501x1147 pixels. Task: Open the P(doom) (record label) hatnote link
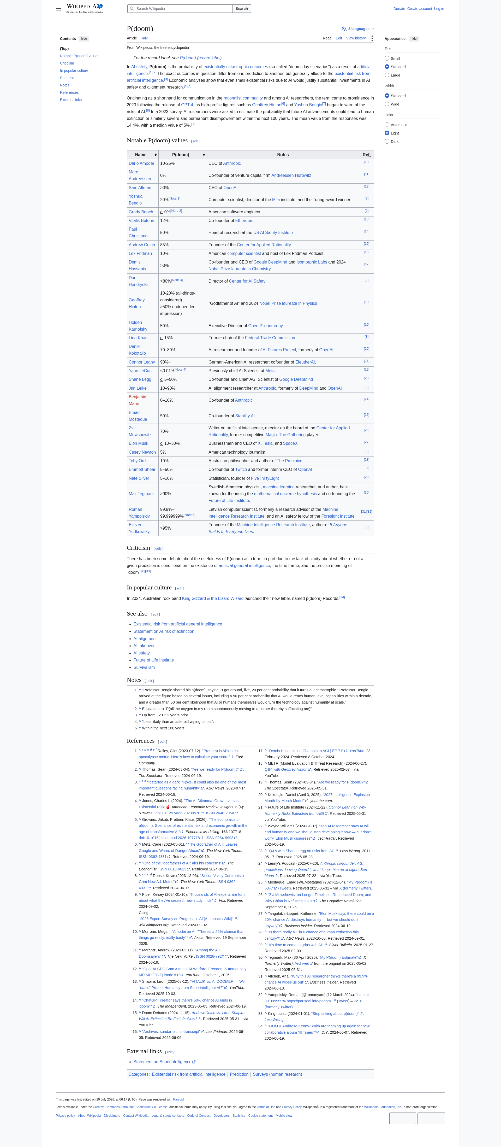tap(201, 58)
